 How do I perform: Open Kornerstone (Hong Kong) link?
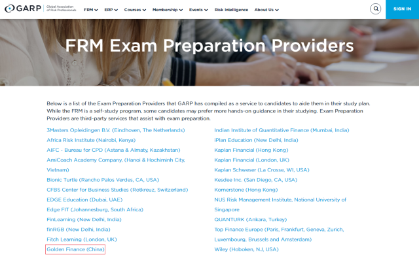(246, 190)
